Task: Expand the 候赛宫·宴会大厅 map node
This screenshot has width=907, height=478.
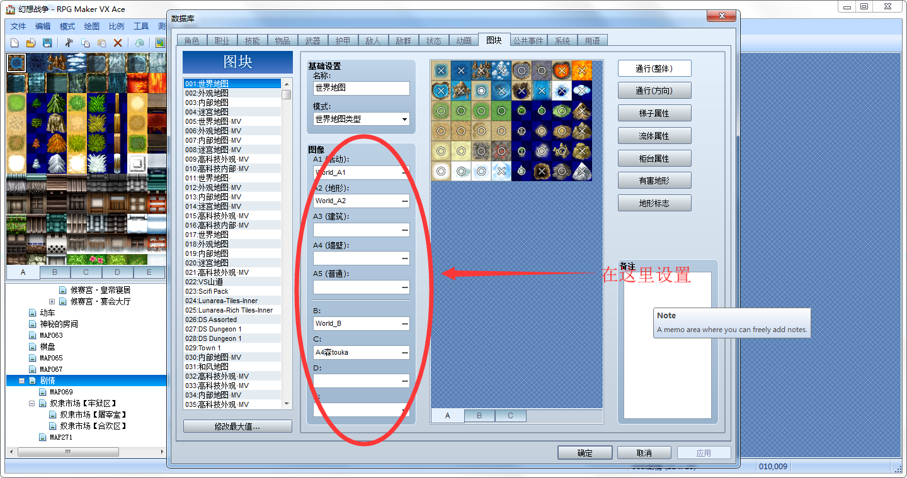Action: (x=52, y=302)
